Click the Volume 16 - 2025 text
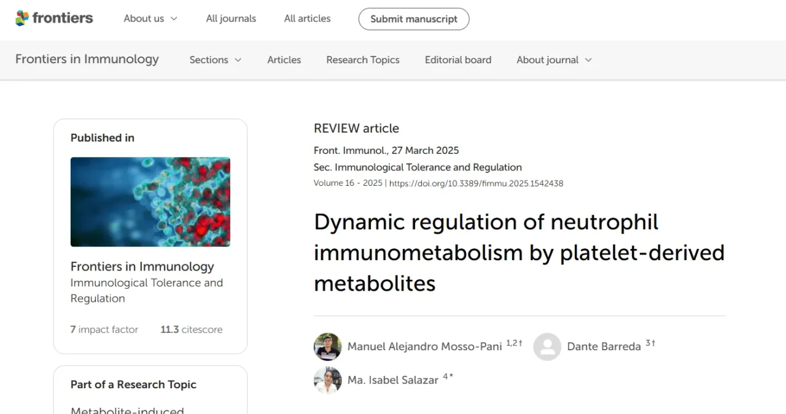This screenshot has width=786, height=414. pos(348,183)
